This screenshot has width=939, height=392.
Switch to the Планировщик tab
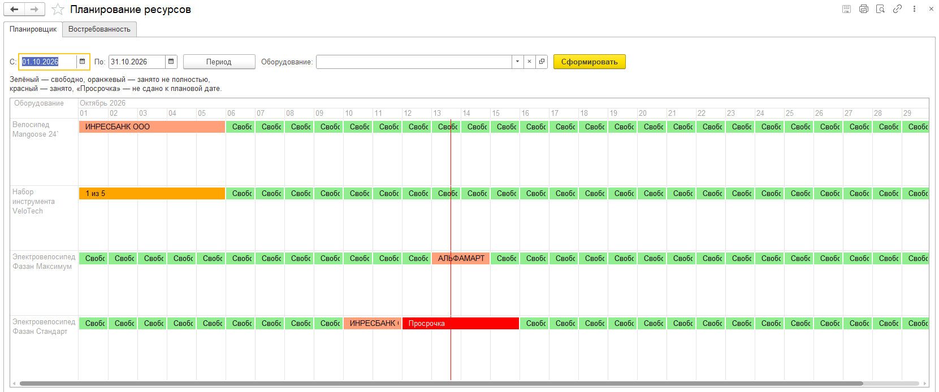click(x=33, y=29)
